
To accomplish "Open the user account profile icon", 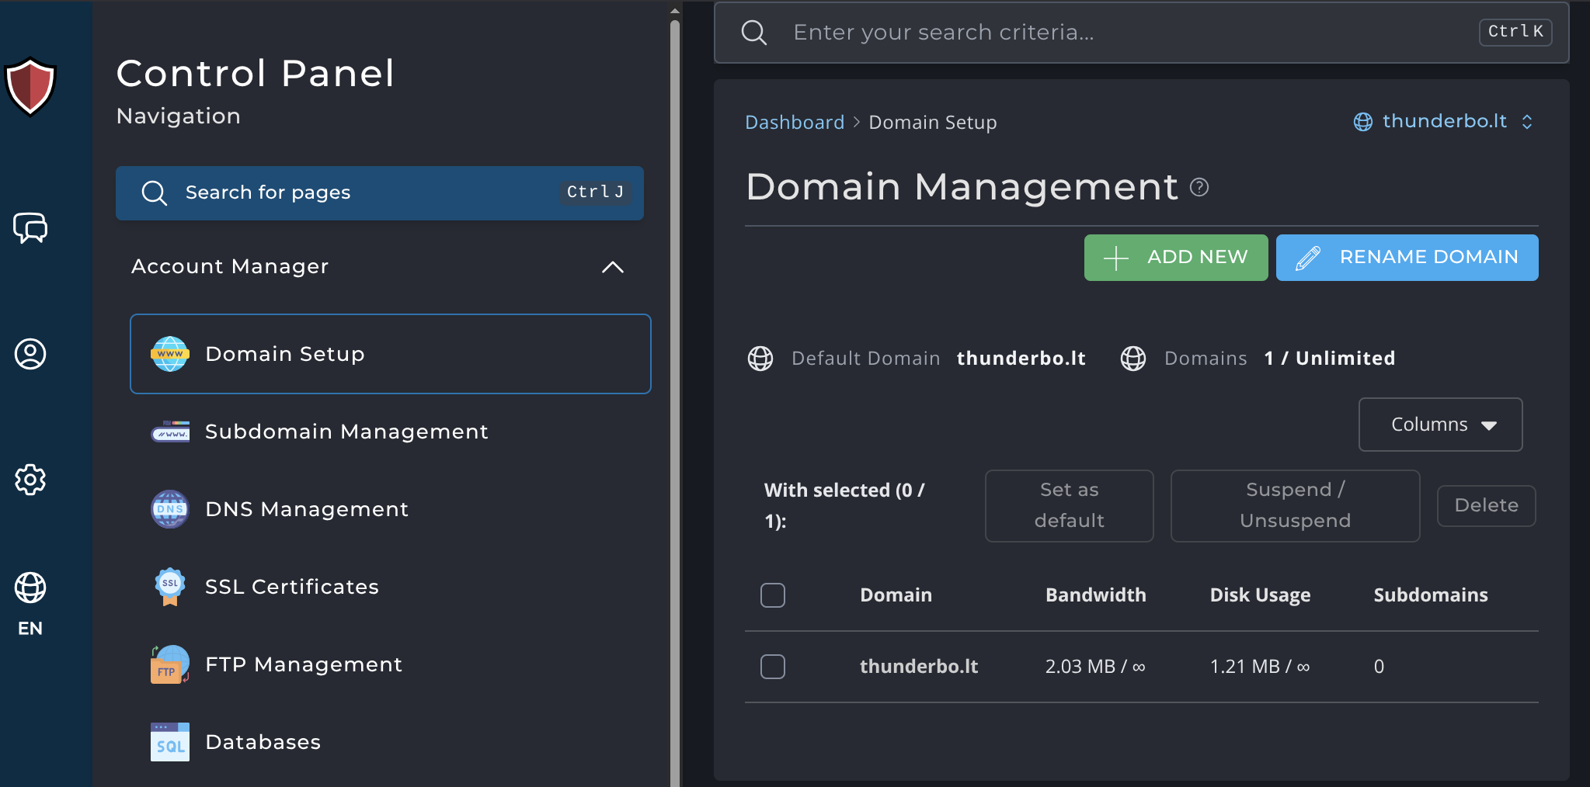I will pos(30,354).
